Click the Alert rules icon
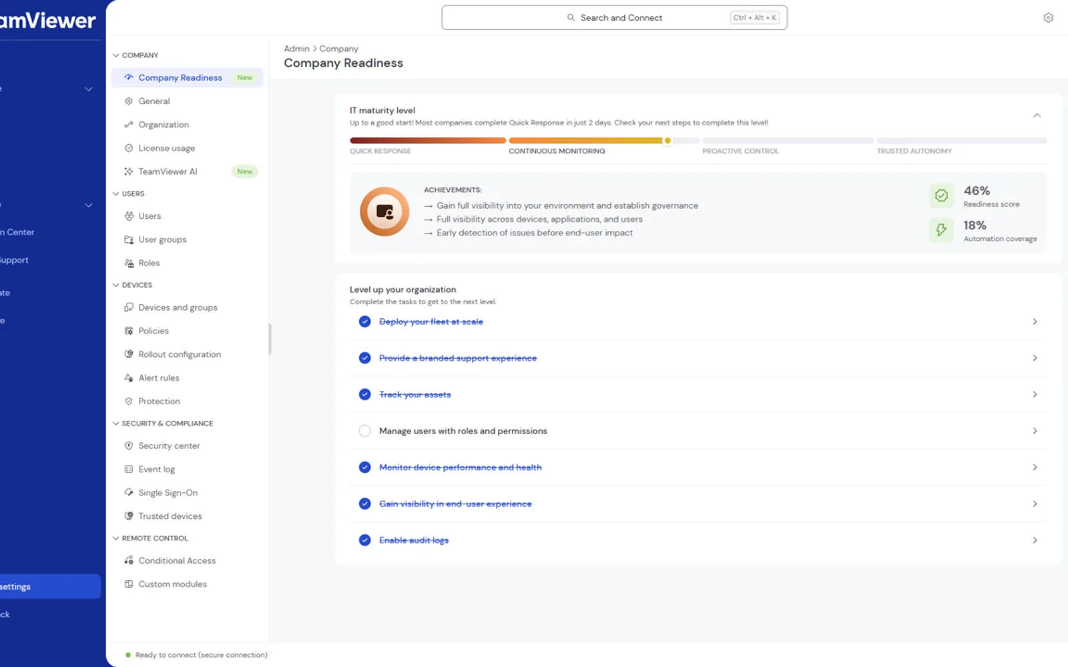This screenshot has height=667, width=1068. pyautogui.click(x=129, y=378)
